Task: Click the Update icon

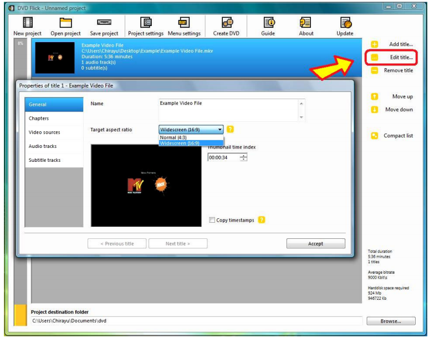Action: (346, 22)
